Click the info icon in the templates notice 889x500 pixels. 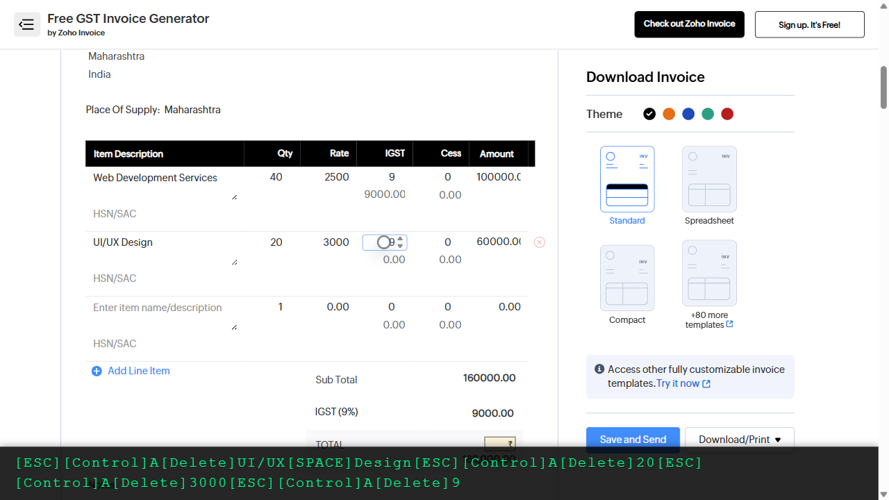[x=599, y=369]
